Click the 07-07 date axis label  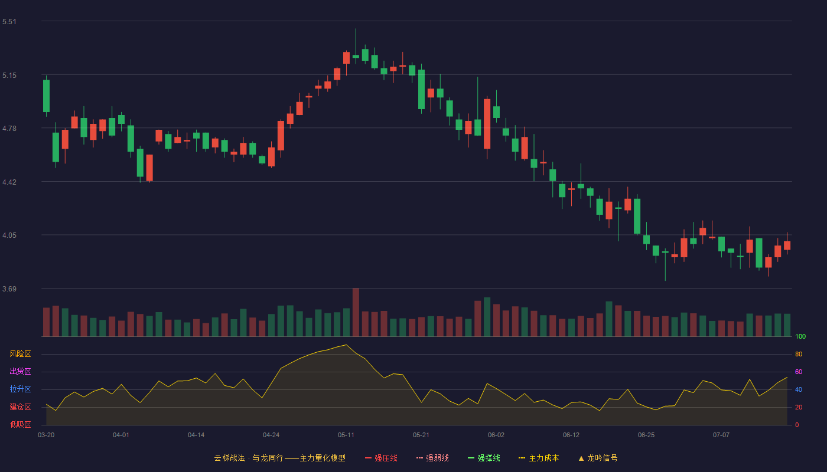point(721,435)
